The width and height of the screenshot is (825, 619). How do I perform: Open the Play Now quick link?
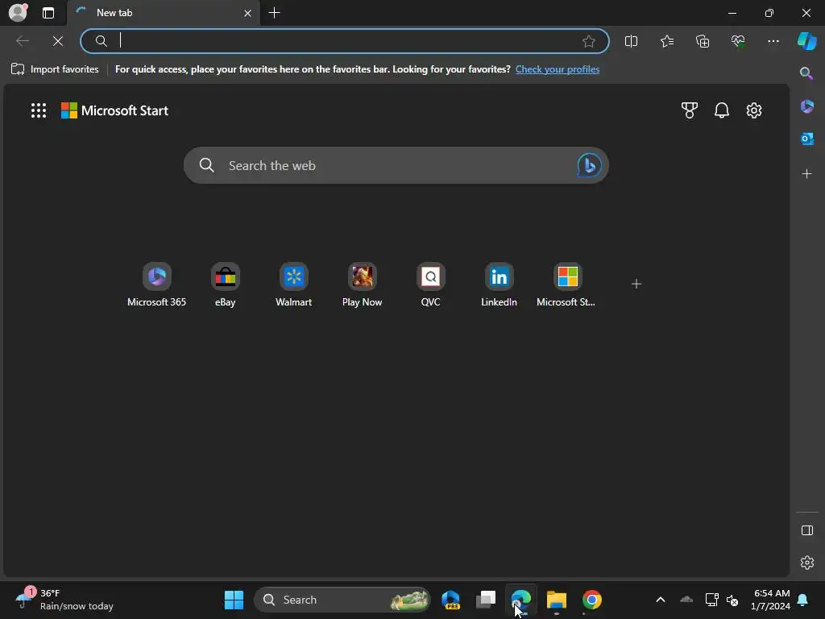click(362, 285)
